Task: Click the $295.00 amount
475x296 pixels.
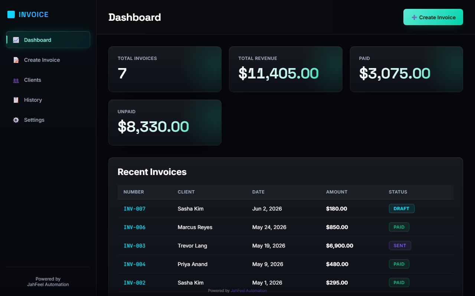Action: 337,283
